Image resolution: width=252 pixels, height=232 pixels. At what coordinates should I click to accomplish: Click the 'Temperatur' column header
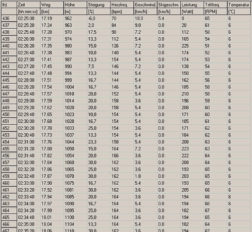pos(239,5)
